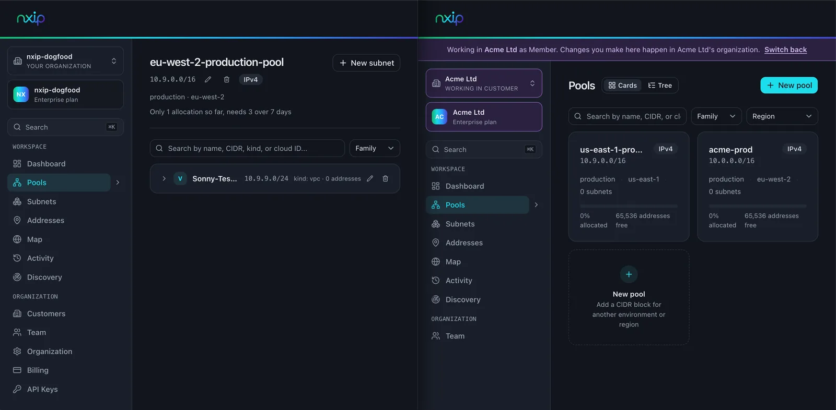Edit the Sonny-Tes subnet with pencil icon
836x410 pixels.
370,178
